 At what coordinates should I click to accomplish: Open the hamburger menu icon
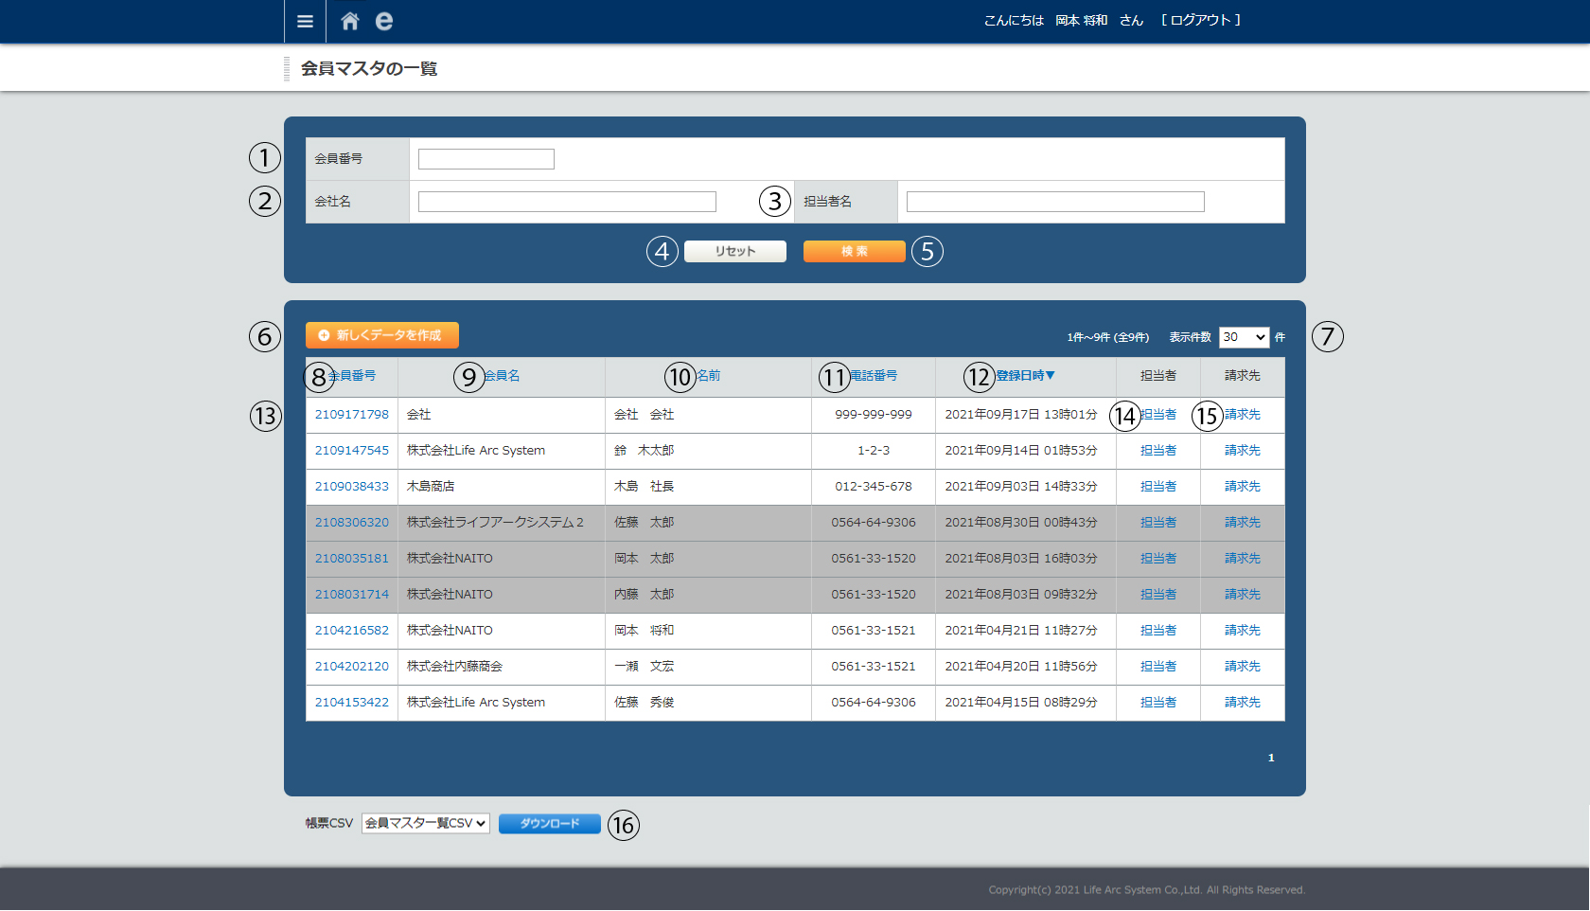click(305, 21)
